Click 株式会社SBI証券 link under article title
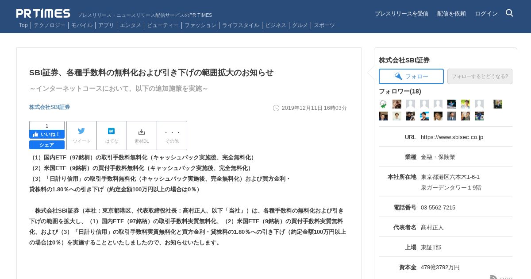531x279 pixels. point(50,107)
